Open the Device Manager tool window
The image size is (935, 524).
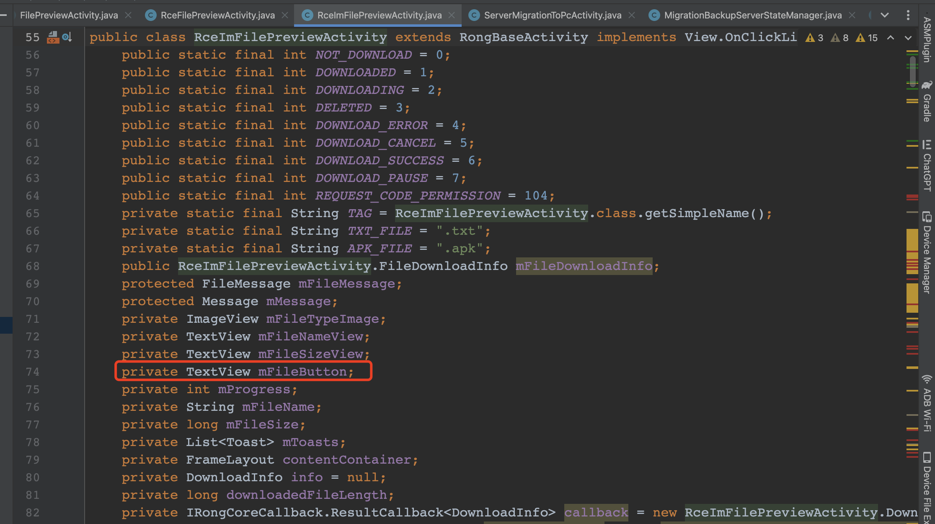click(x=927, y=252)
